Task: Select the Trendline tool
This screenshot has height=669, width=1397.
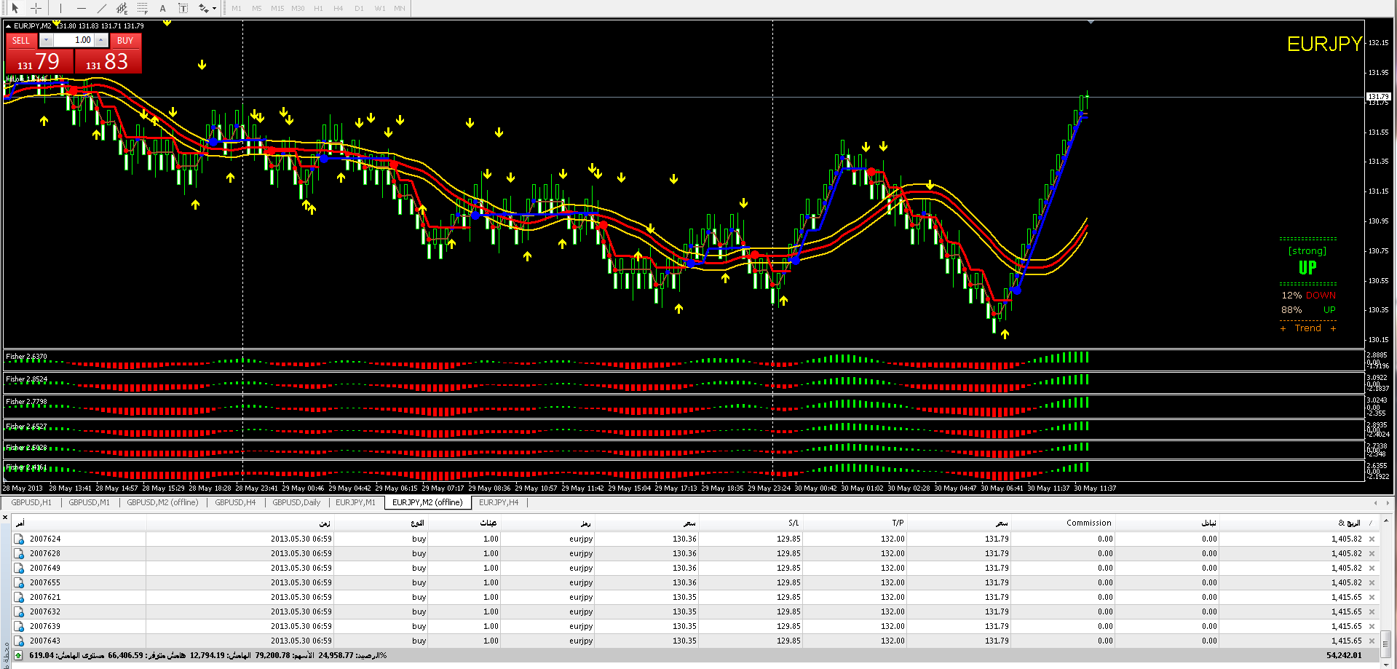Action: 101,8
